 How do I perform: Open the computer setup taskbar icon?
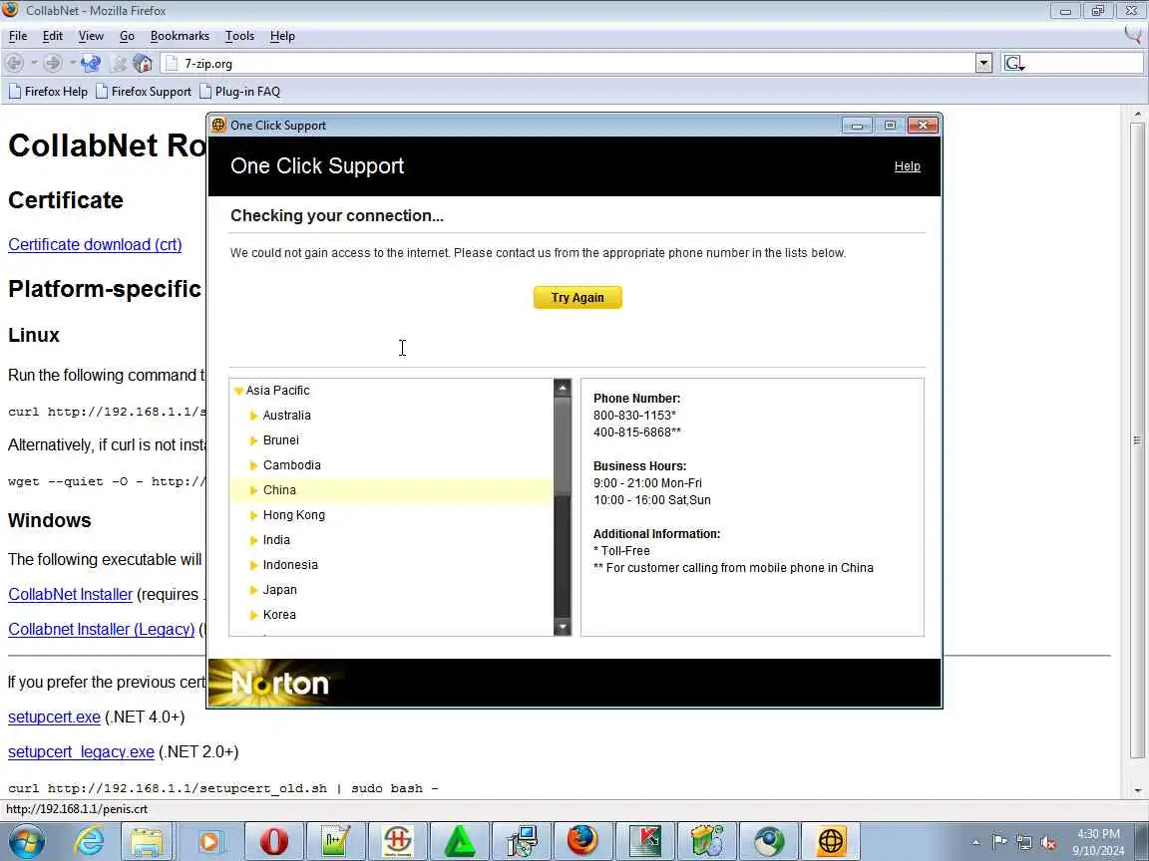(522, 841)
